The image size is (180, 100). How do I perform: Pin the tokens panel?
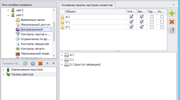tap(47, 63)
